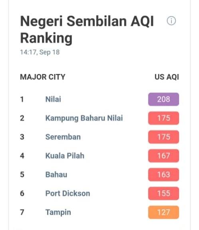
Task: Click rank number 1 in the list
Action: (22, 99)
